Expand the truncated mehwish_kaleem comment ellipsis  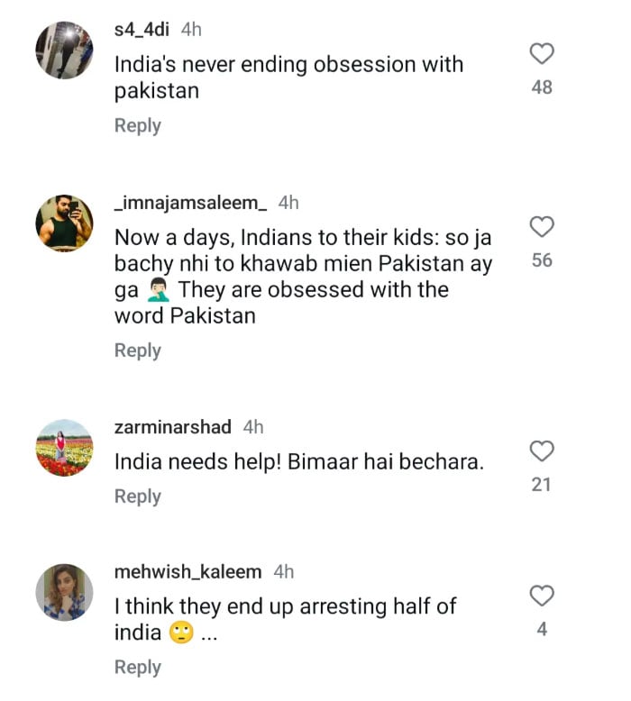(x=209, y=633)
